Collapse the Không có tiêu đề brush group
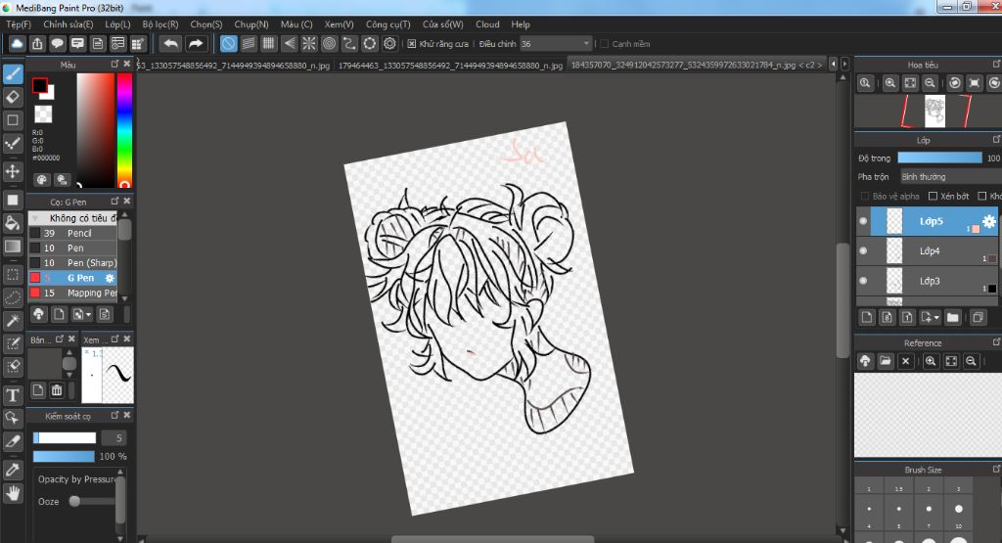This screenshot has width=1002, height=543. click(x=35, y=218)
